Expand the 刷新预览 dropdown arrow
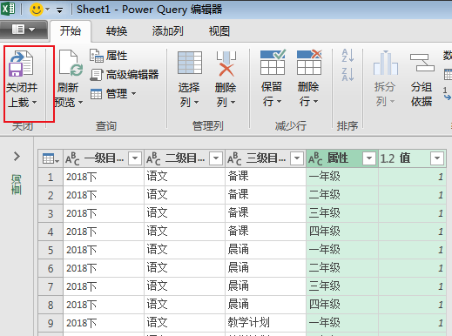This screenshot has width=452, height=336. tap(80, 102)
